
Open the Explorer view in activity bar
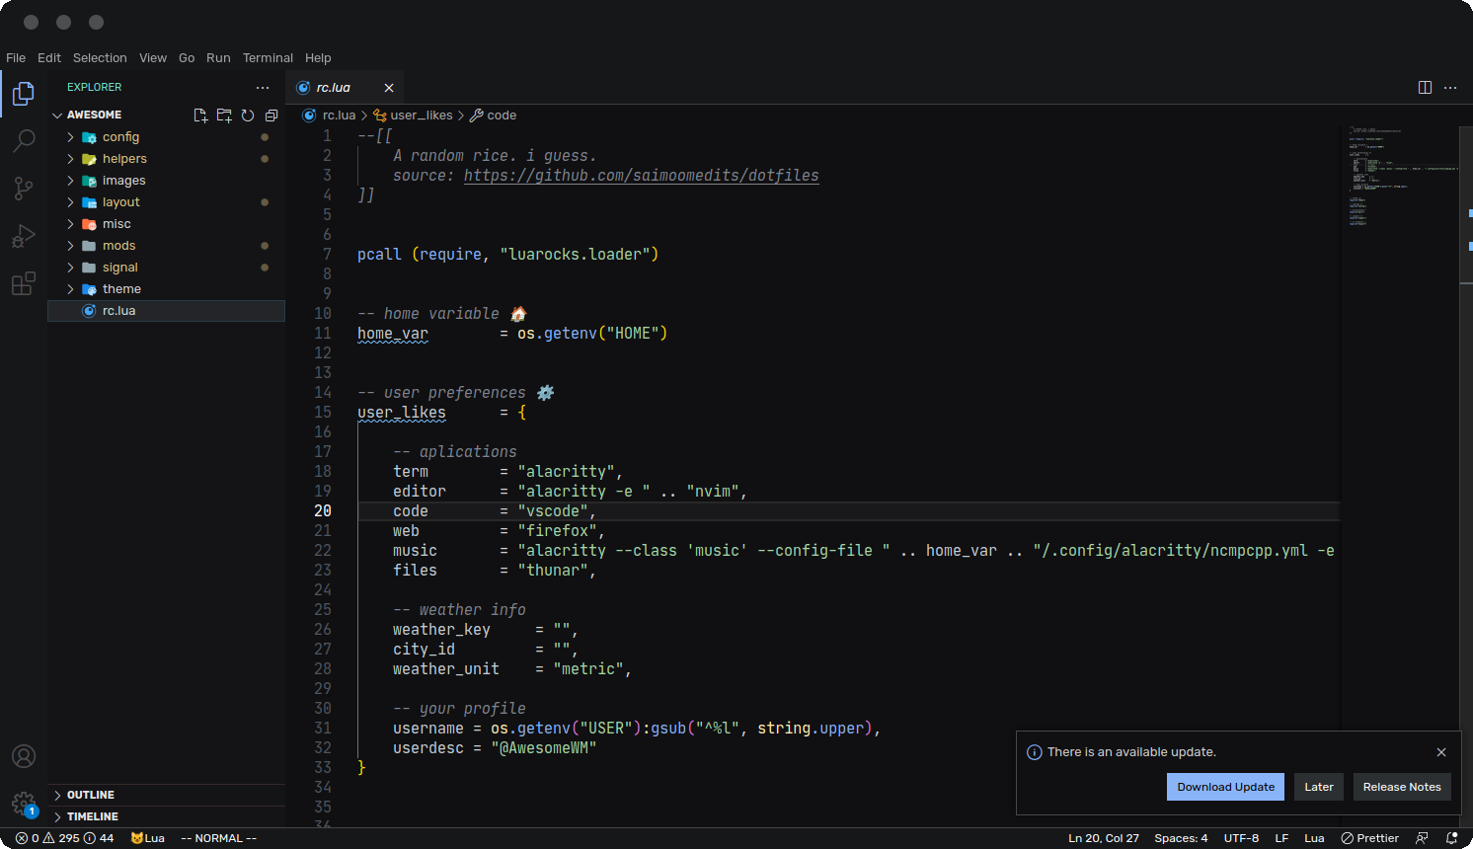pyautogui.click(x=24, y=94)
